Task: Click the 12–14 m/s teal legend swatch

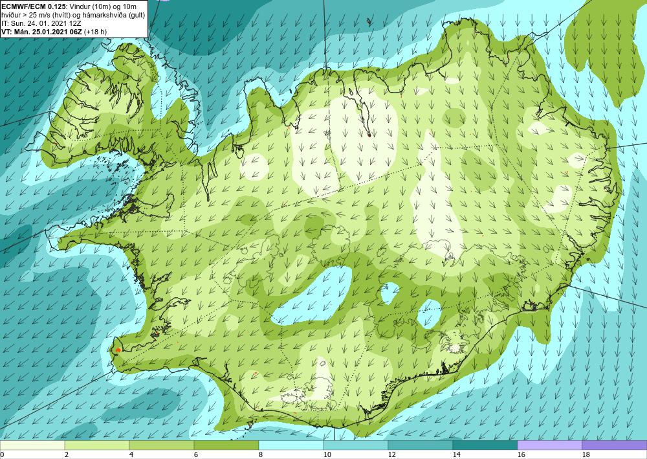Action: pyautogui.click(x=421, y=445)
